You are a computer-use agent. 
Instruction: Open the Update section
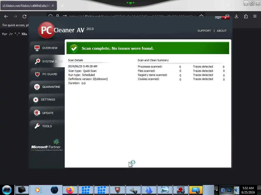[47, 113]
